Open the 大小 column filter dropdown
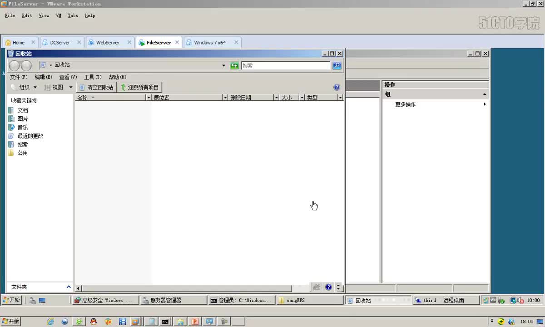Screen dimensions: 545x327 tap(302, 98)
